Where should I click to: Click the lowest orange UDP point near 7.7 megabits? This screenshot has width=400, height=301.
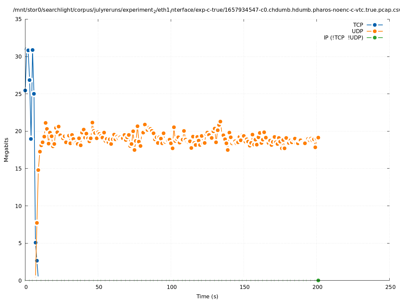[x=37, y=223]
